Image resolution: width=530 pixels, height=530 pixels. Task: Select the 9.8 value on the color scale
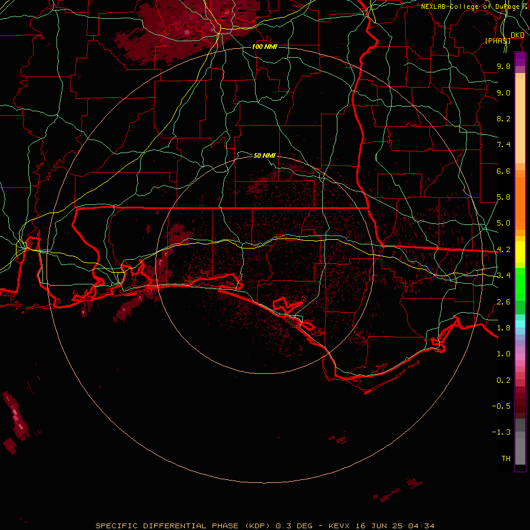coord(503,66)
